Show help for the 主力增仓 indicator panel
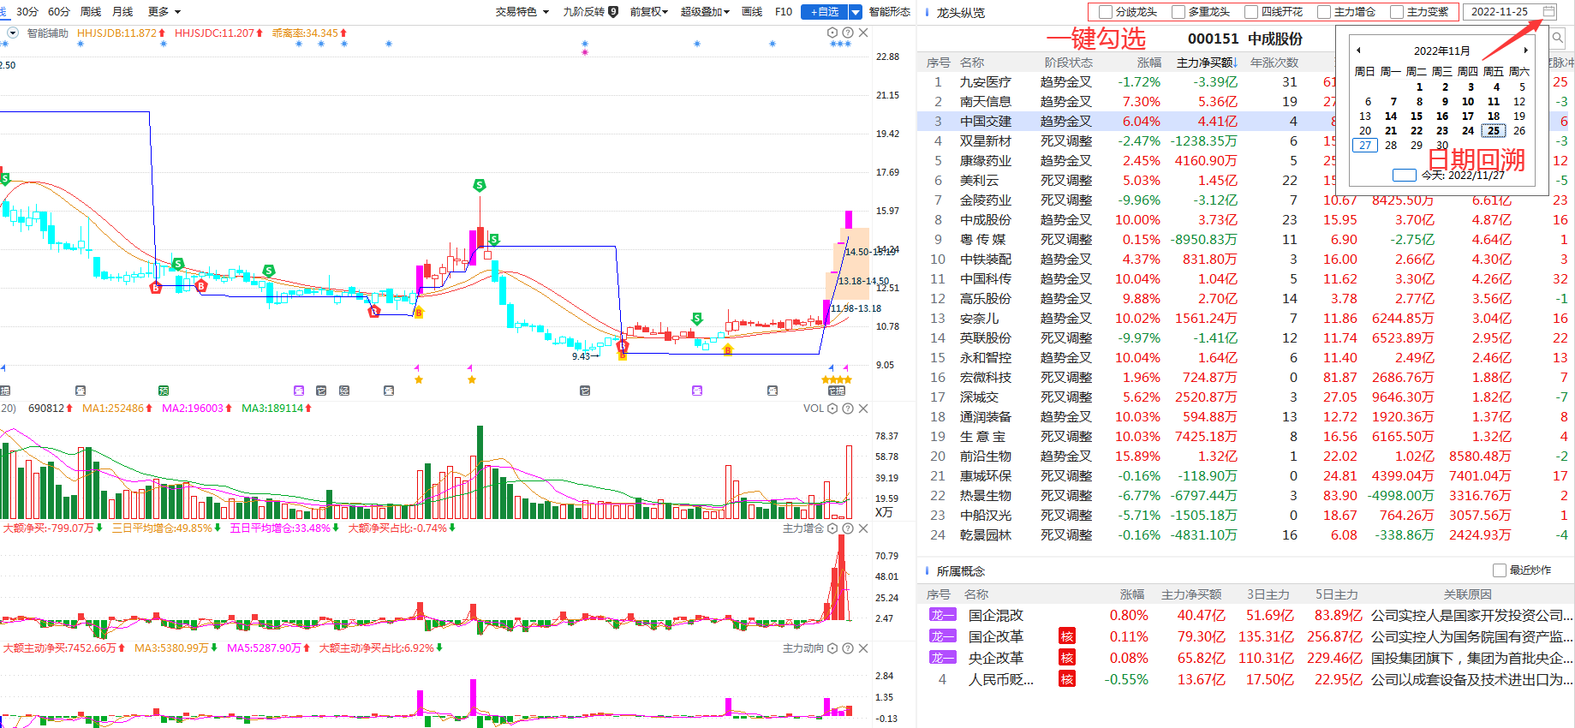Image resolution: width=1575 pixels, height=728 pixels. coord(848,528)
